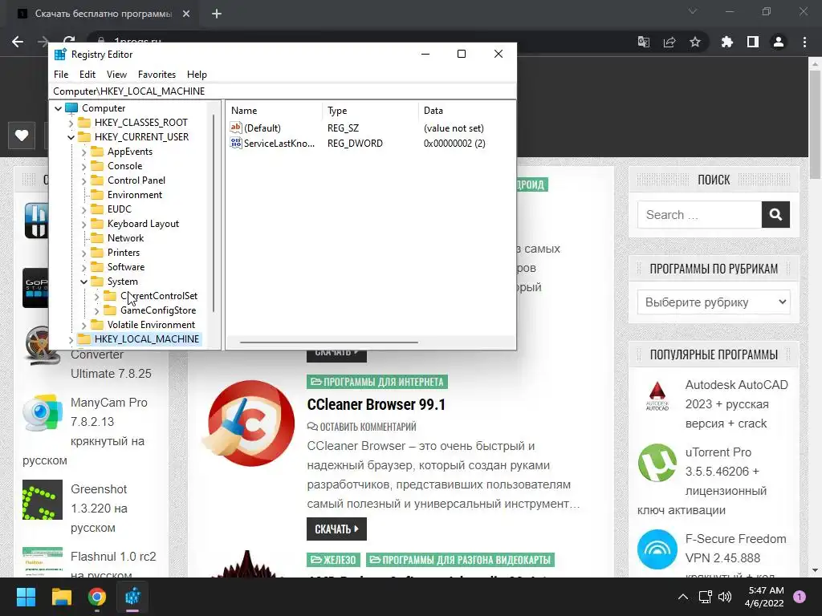The width and height of the screenshot is (822, 616).
Task: Click the magnifier search button on webpage
Action: tap(776, 215)
